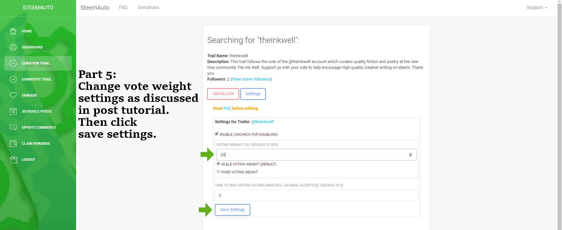
Task: Click the Home house icon in sidebar
Action: pyautogui.click(x=13, y=31)
